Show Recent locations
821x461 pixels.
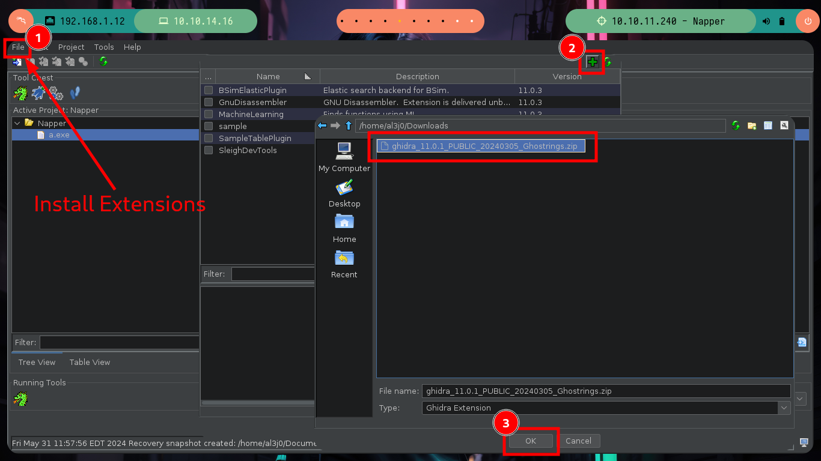(x=344, y=264)
